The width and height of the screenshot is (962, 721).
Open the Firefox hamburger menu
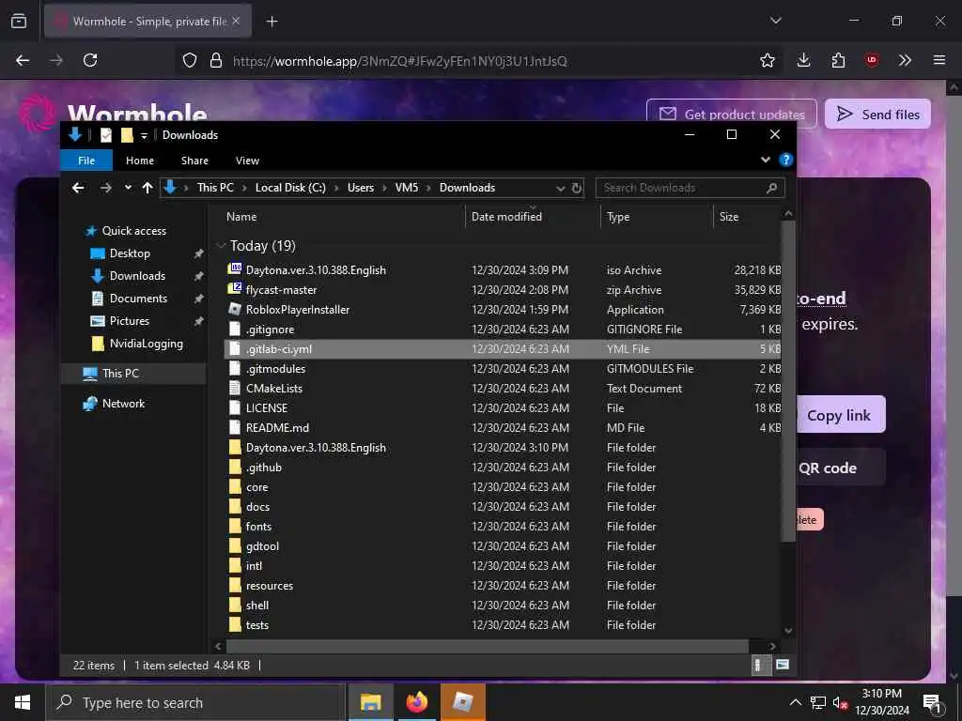[x=939, y=60]
